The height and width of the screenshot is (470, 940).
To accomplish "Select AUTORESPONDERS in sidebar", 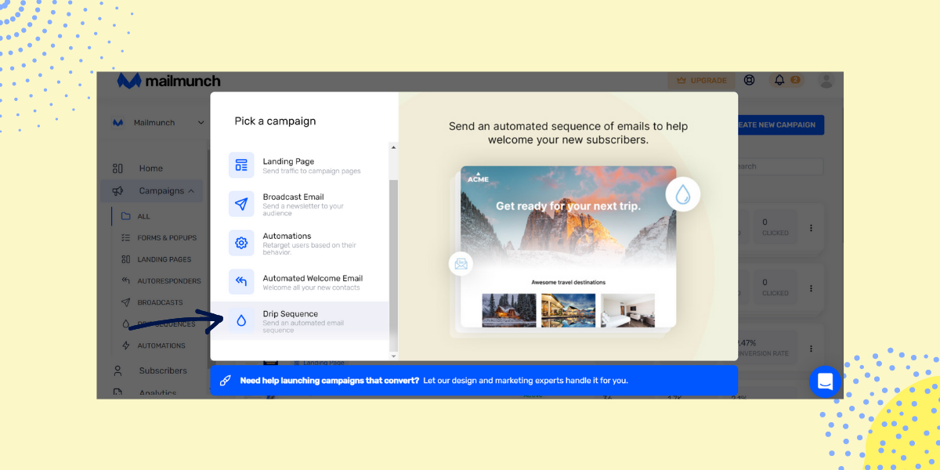I will (x=169, y=281).
